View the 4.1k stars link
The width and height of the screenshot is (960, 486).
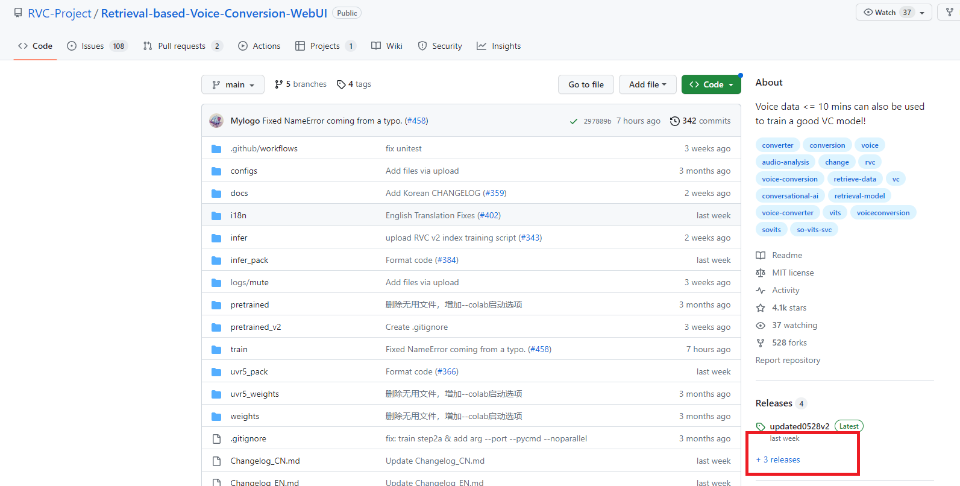click(781, 308)
